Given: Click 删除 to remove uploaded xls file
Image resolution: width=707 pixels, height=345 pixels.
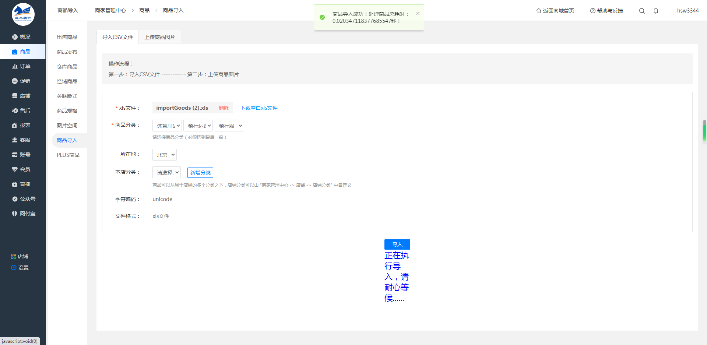Looking at the screenshot, I should [224, 108].
